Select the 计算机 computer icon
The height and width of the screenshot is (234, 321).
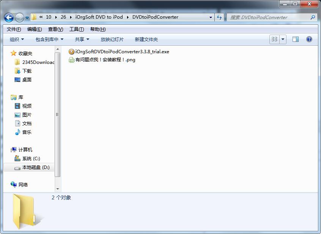click(x=14, y=150)
